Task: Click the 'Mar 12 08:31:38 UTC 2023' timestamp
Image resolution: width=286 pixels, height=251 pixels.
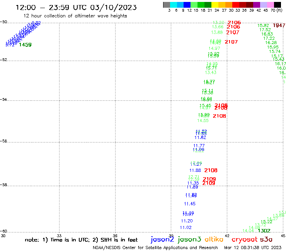Action: [253, 248]
